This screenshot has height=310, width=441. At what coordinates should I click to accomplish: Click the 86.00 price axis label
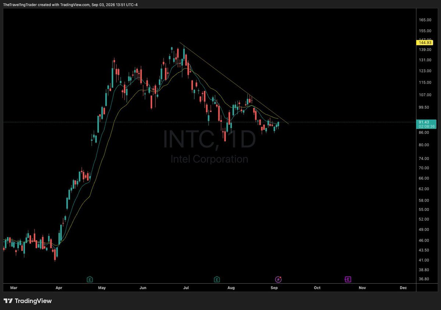click(424, 132)
